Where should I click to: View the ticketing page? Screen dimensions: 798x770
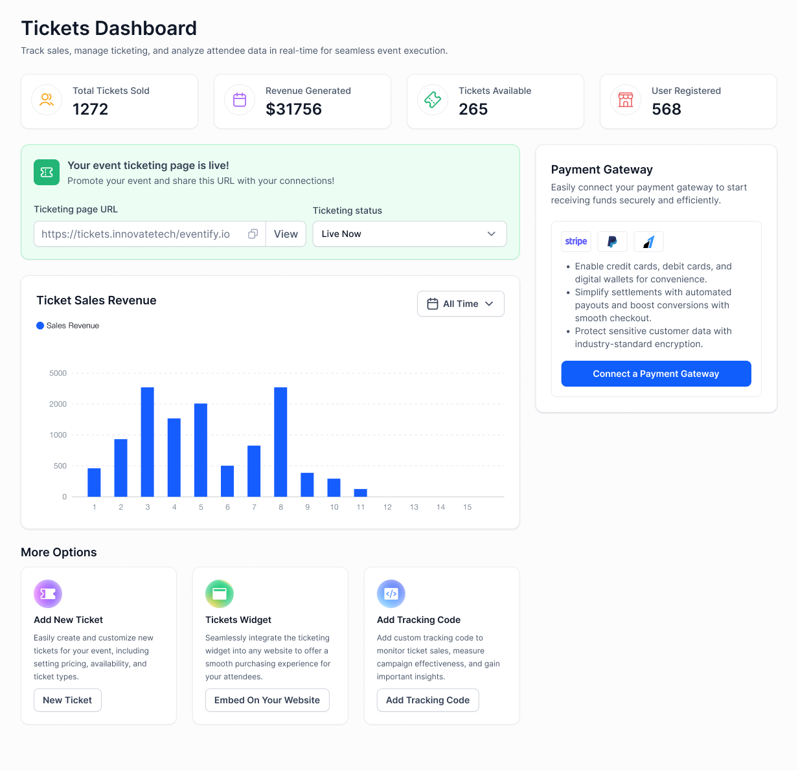[x=286, y=234]
